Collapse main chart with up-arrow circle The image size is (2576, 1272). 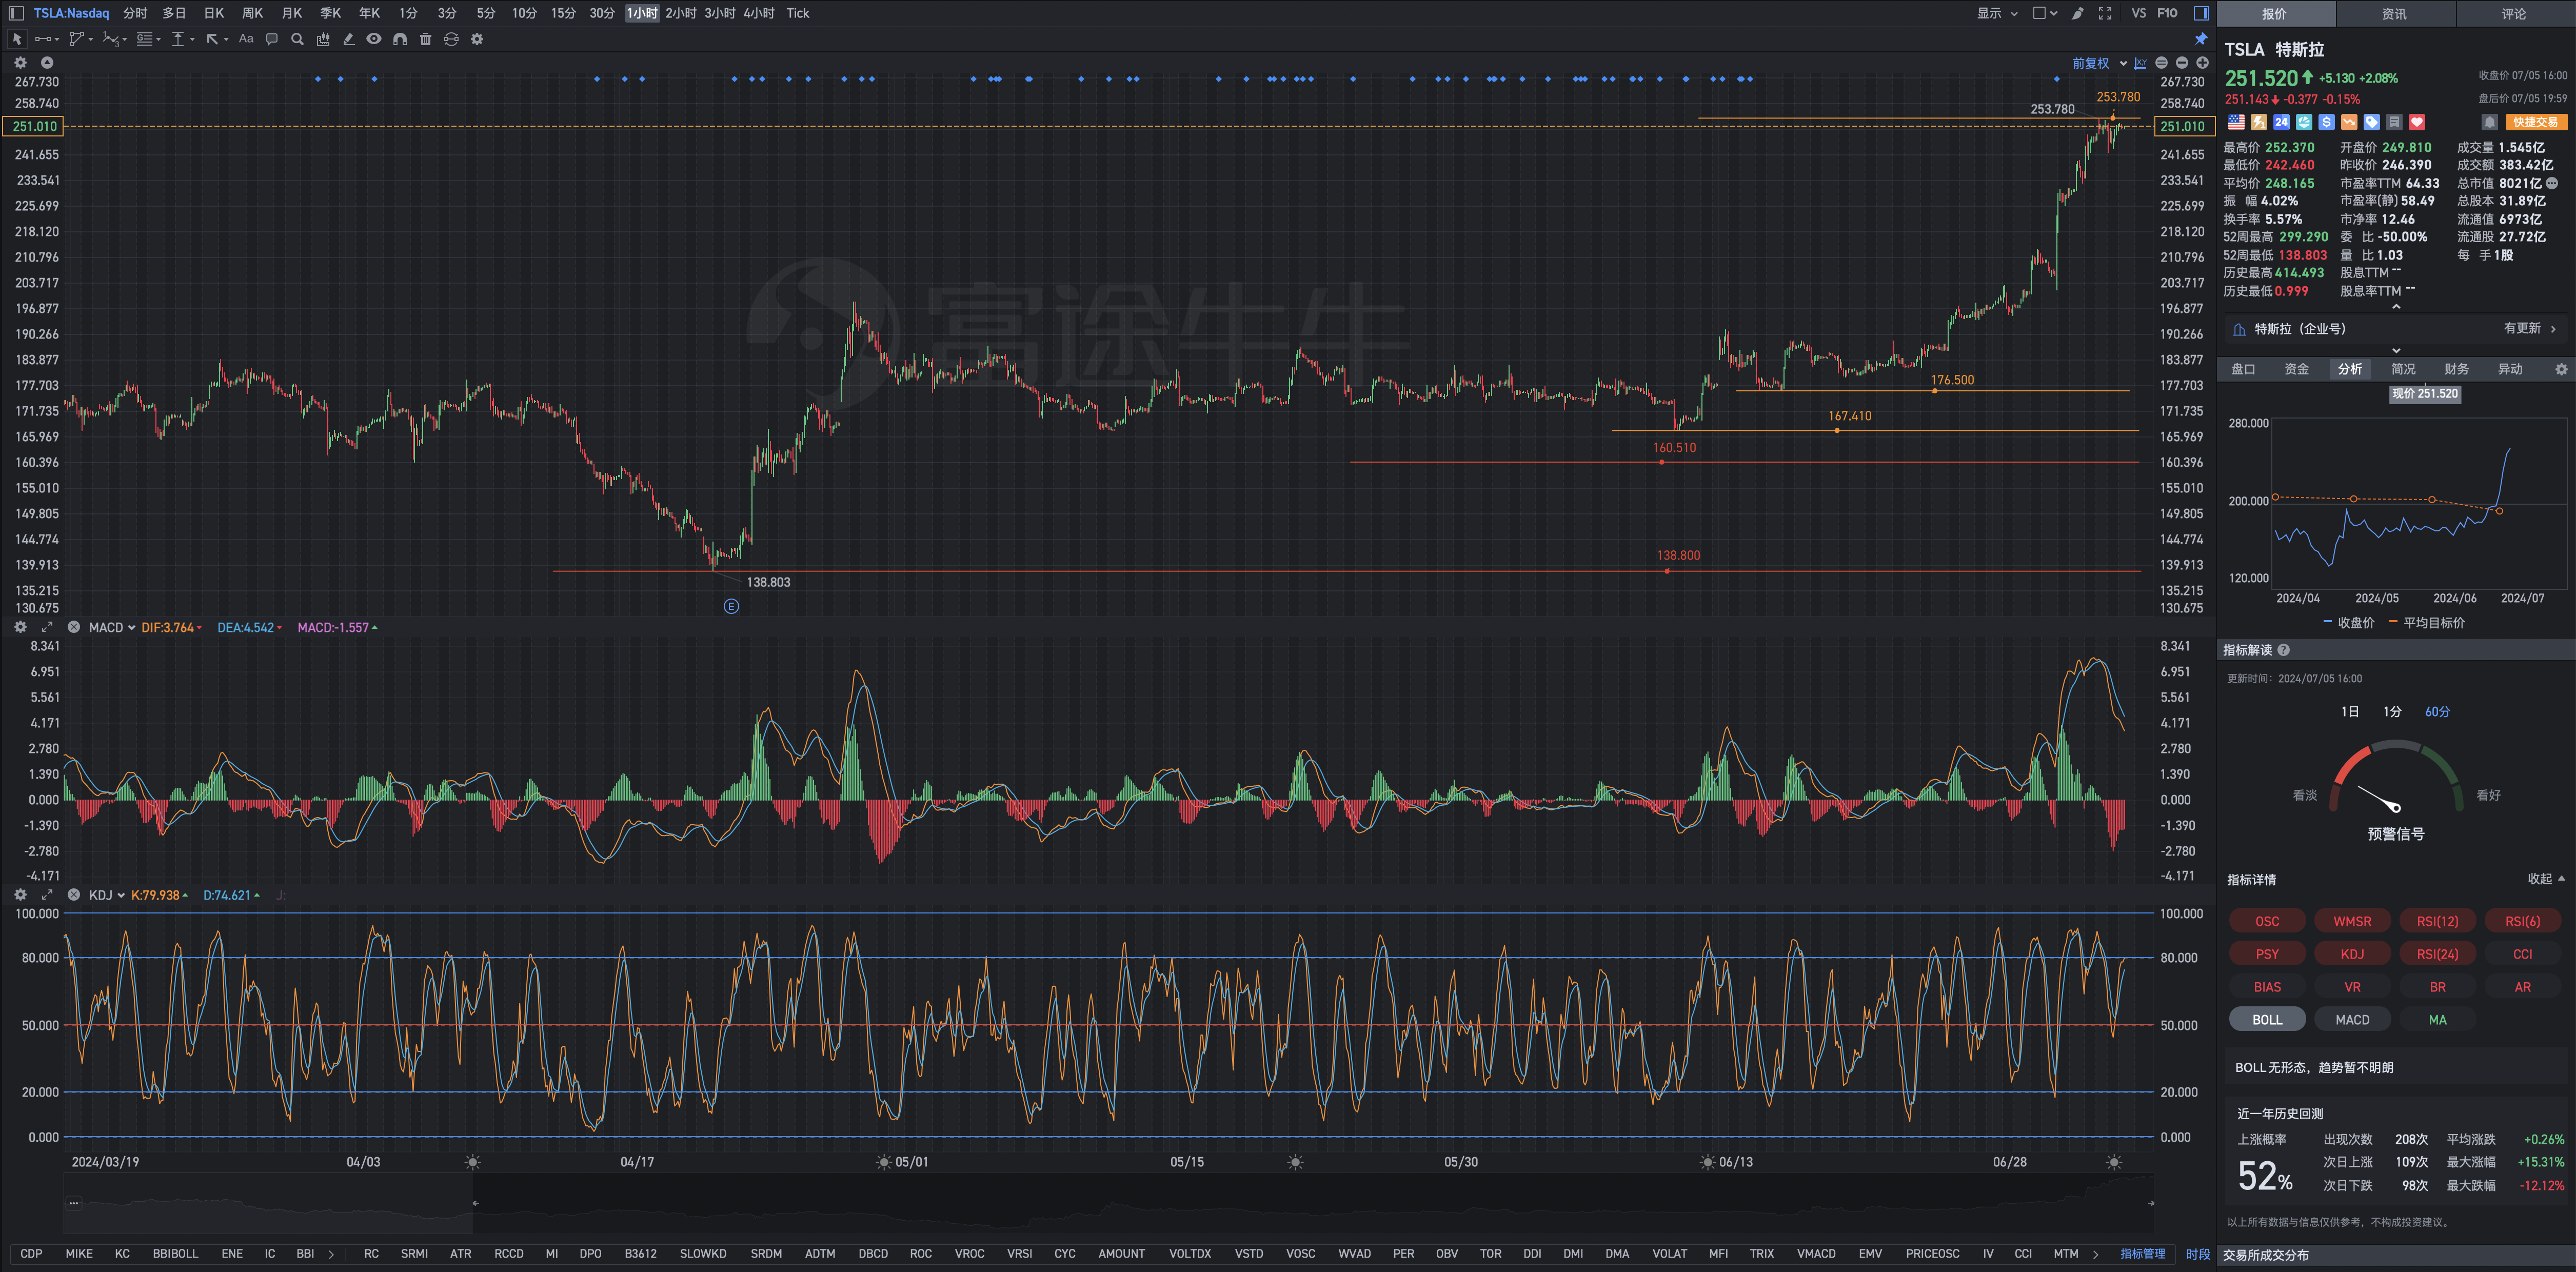pos(46,62)
